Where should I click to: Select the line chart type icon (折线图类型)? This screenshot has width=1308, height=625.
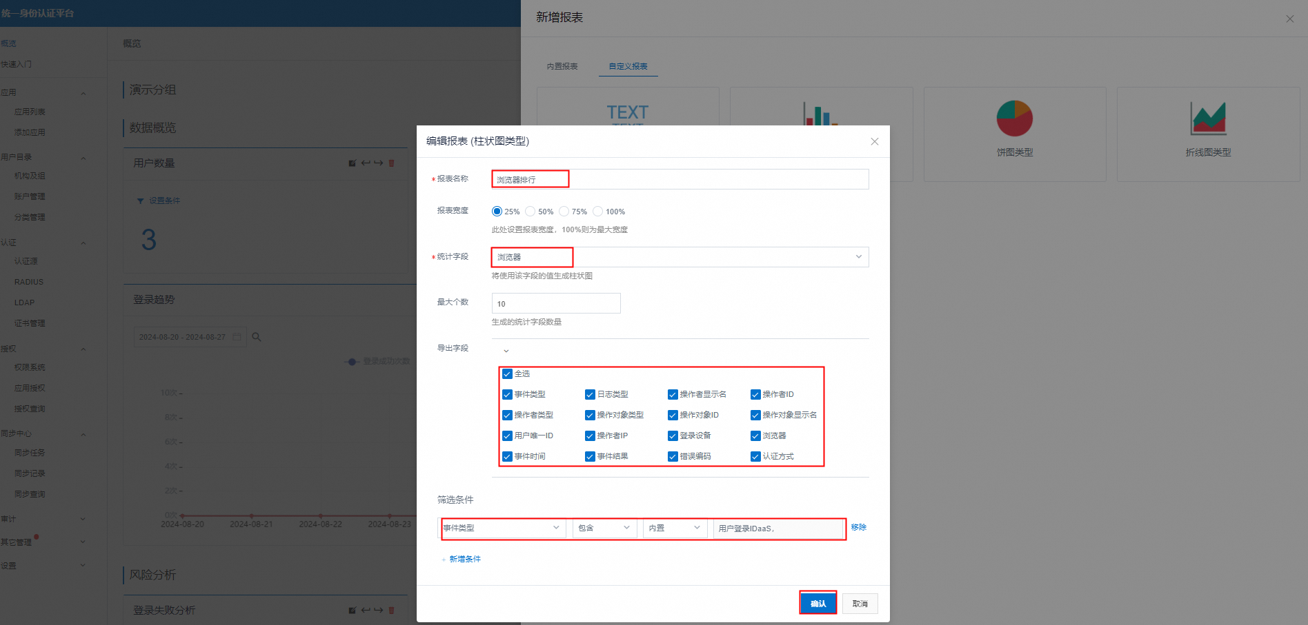[x=1208, y=119]
